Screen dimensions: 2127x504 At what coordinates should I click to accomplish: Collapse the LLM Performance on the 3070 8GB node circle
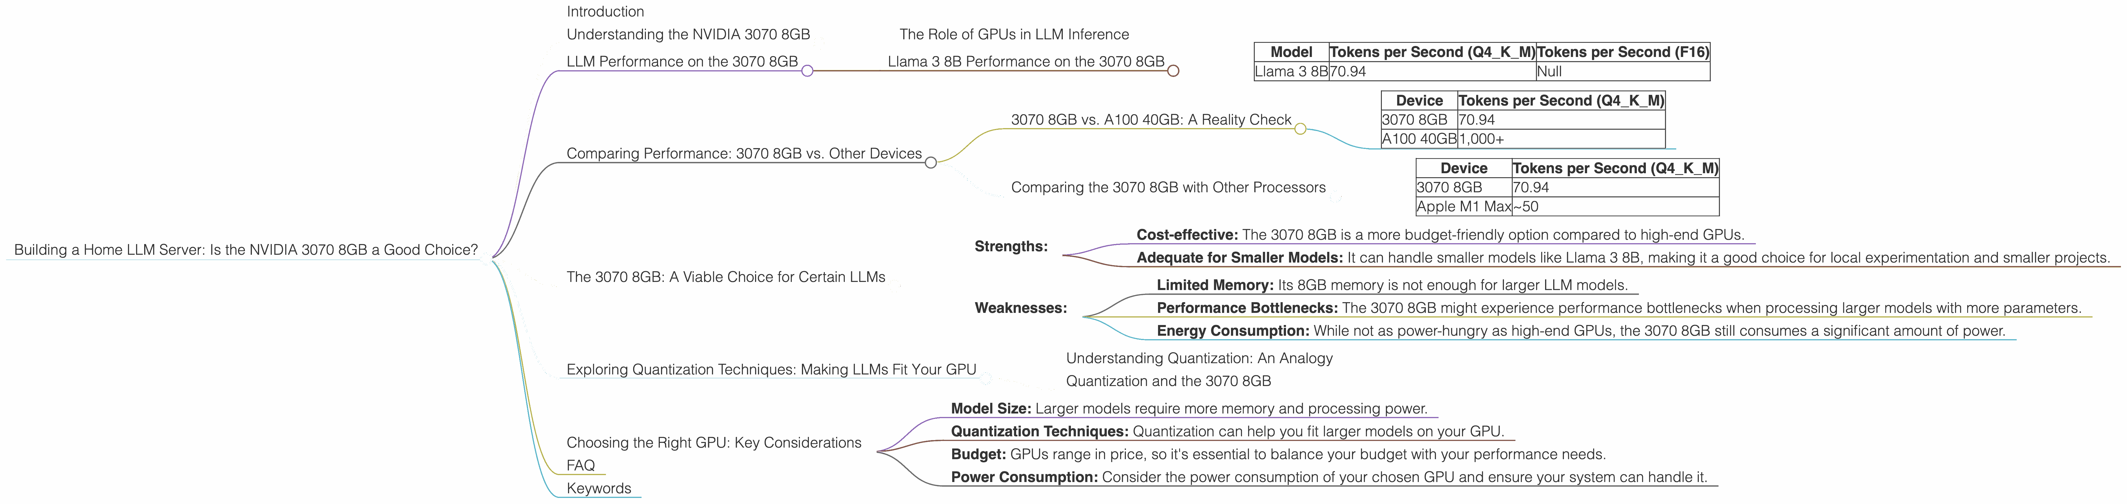[x=807, y=71]
